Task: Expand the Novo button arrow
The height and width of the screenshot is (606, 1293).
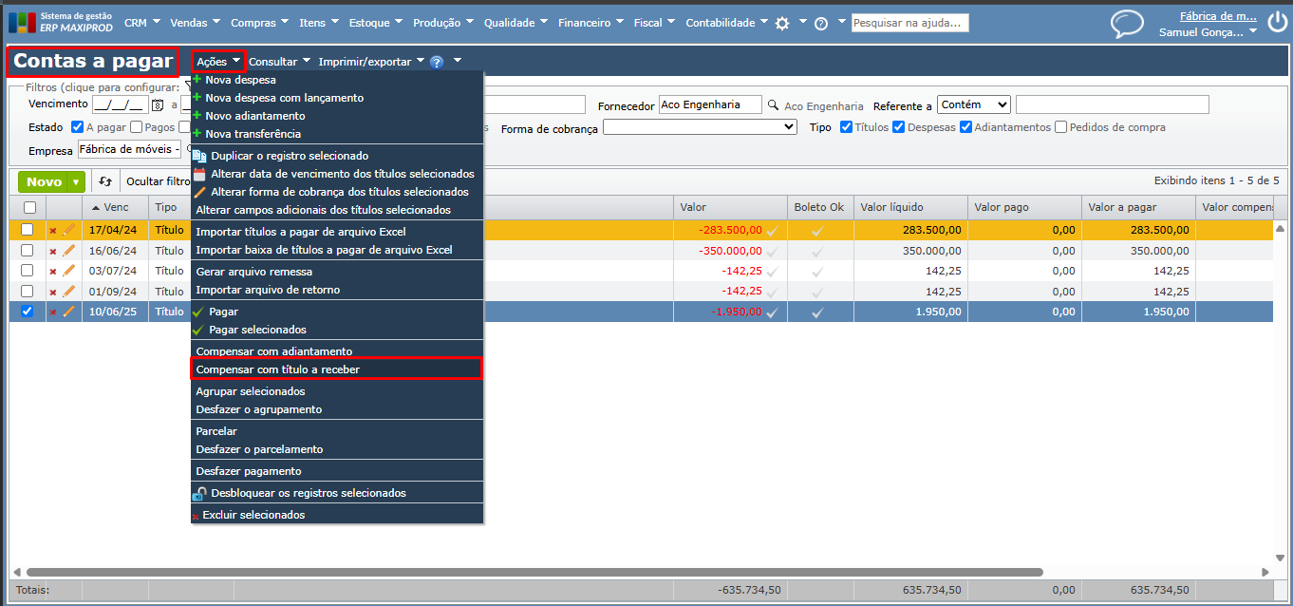Action: tap(76, 182)
